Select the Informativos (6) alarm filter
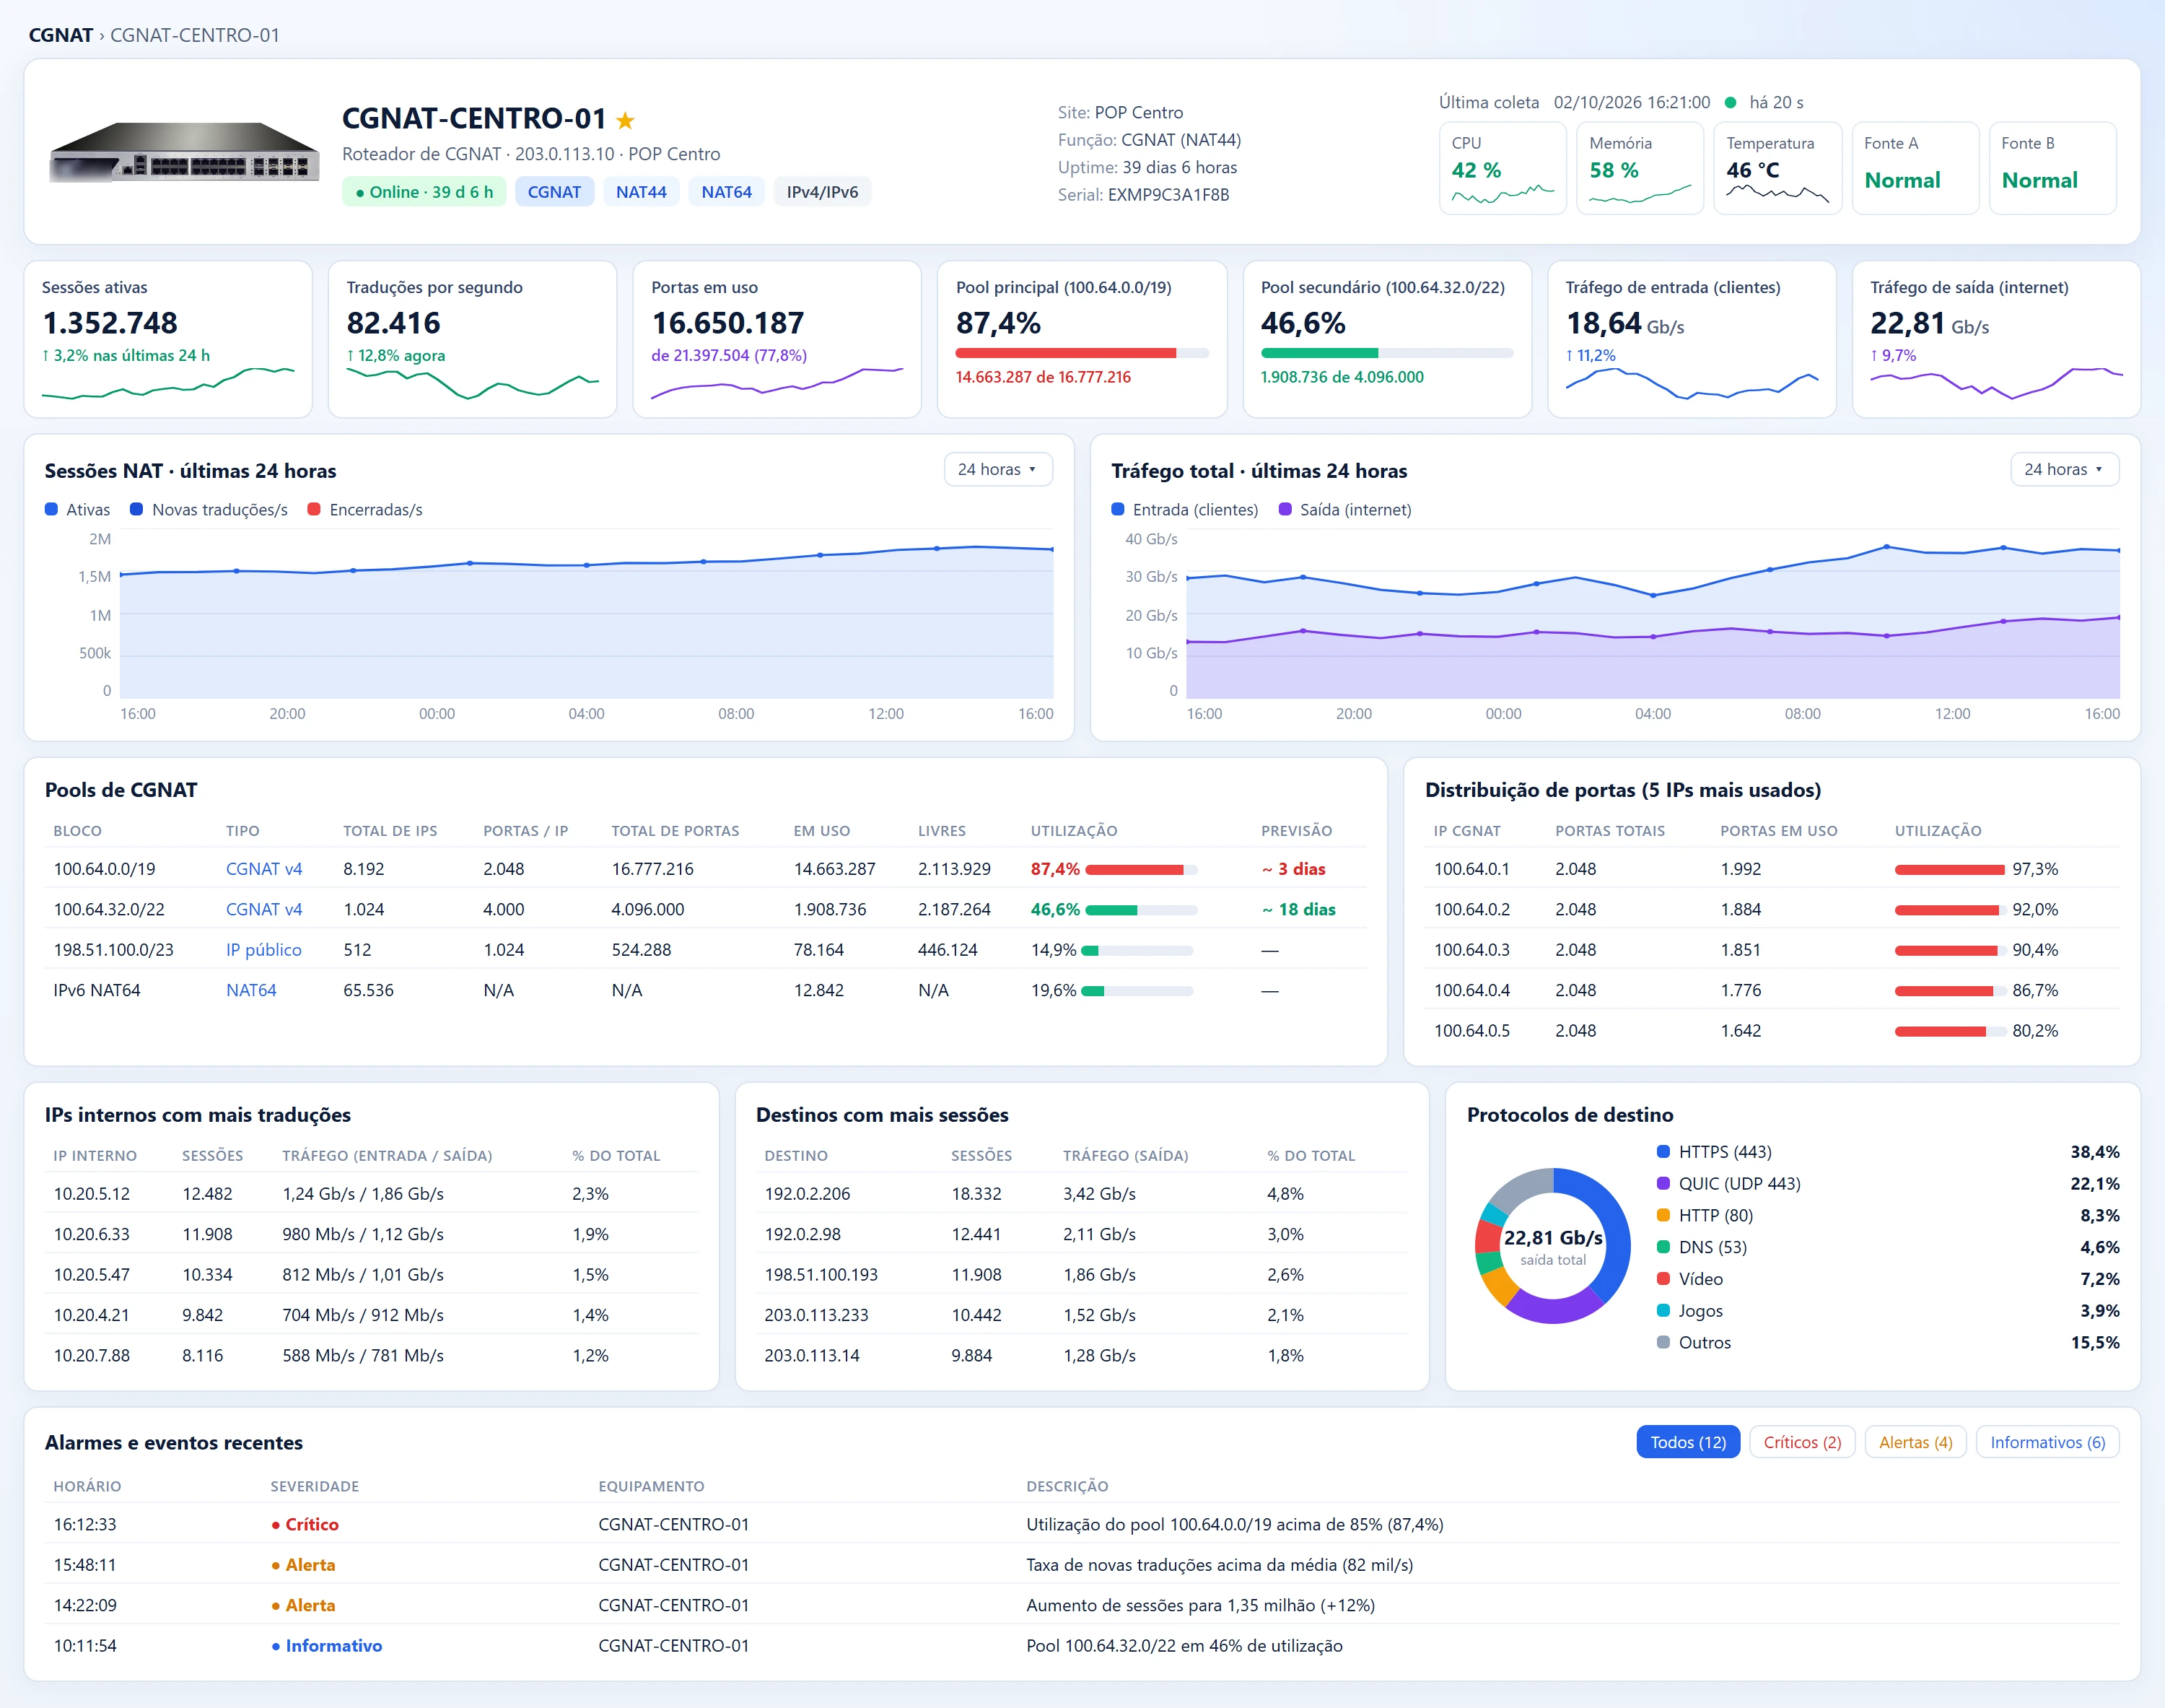The image size is (2165, 1708). click(2047, 1442)
